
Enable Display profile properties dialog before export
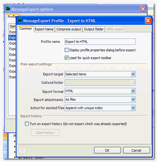coord(67,50)
